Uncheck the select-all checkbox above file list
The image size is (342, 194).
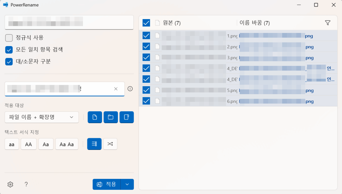pyautogui.click(x=146, y=23)
